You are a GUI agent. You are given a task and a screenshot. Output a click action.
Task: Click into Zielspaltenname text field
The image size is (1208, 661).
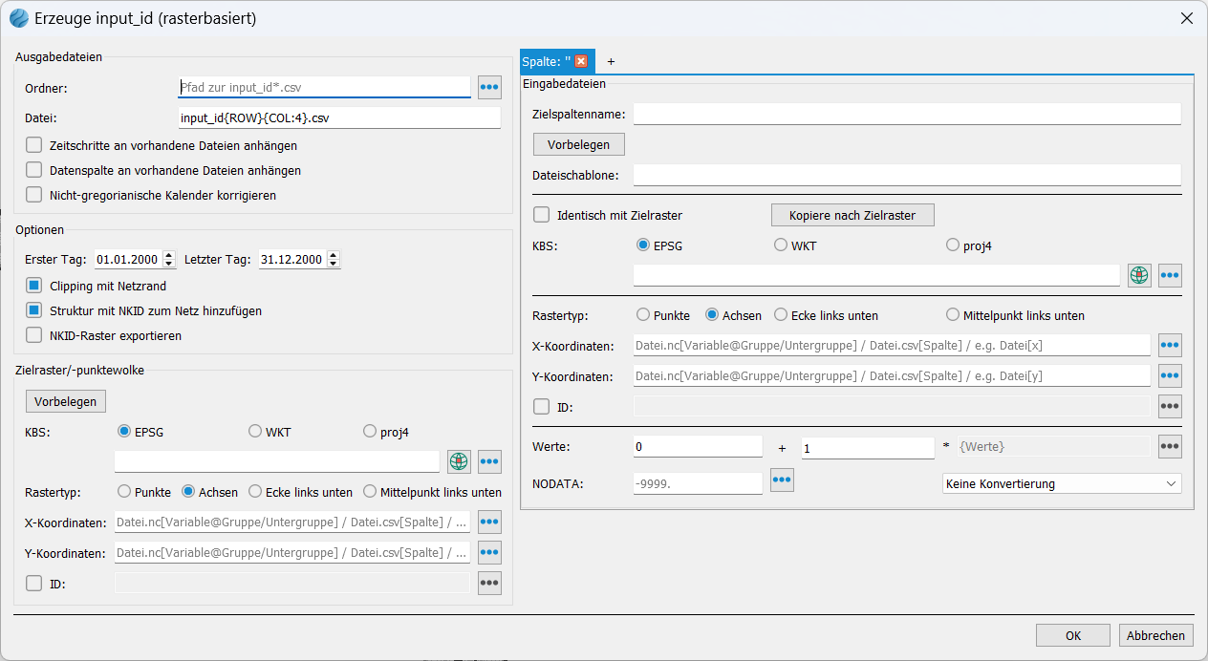pos(906,115)
